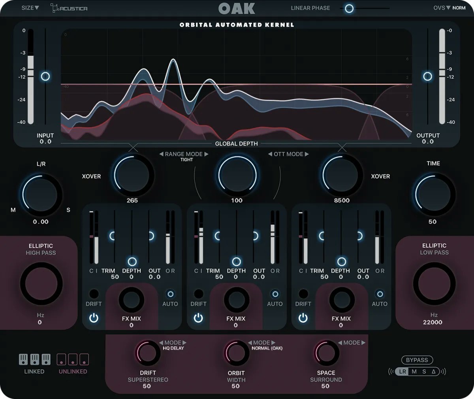
Task: Click the input gain slider handle
Action: click(45, 76)
